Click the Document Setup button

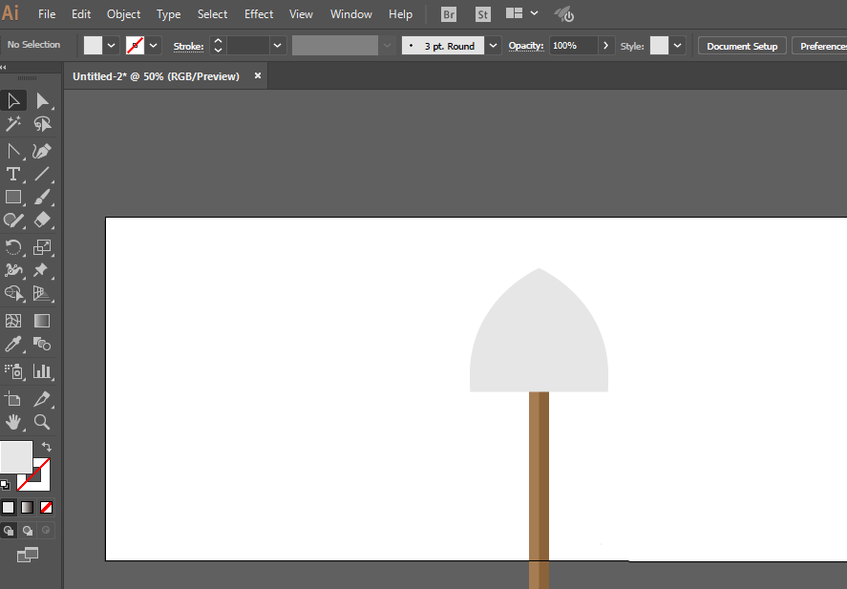742,46
